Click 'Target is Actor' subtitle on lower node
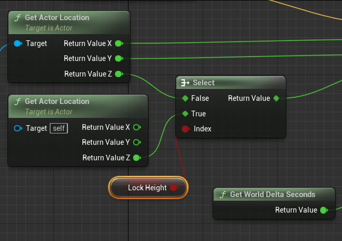 point(49,112)
